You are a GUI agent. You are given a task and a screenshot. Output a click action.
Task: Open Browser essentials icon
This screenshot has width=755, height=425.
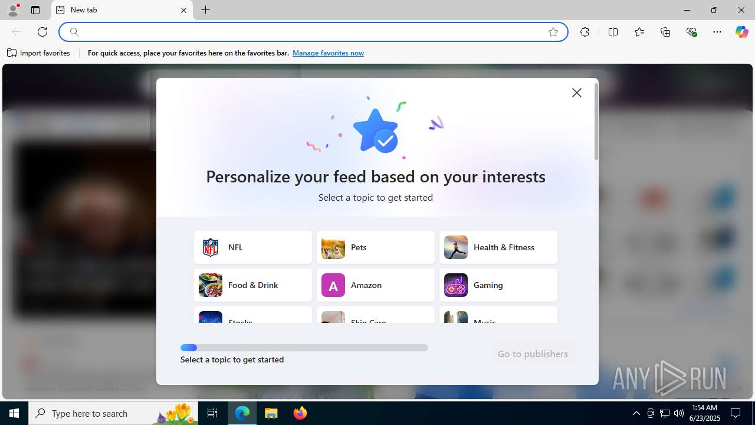click(692, 32)
